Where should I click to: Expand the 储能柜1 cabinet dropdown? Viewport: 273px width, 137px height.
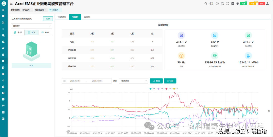point(32,26)
